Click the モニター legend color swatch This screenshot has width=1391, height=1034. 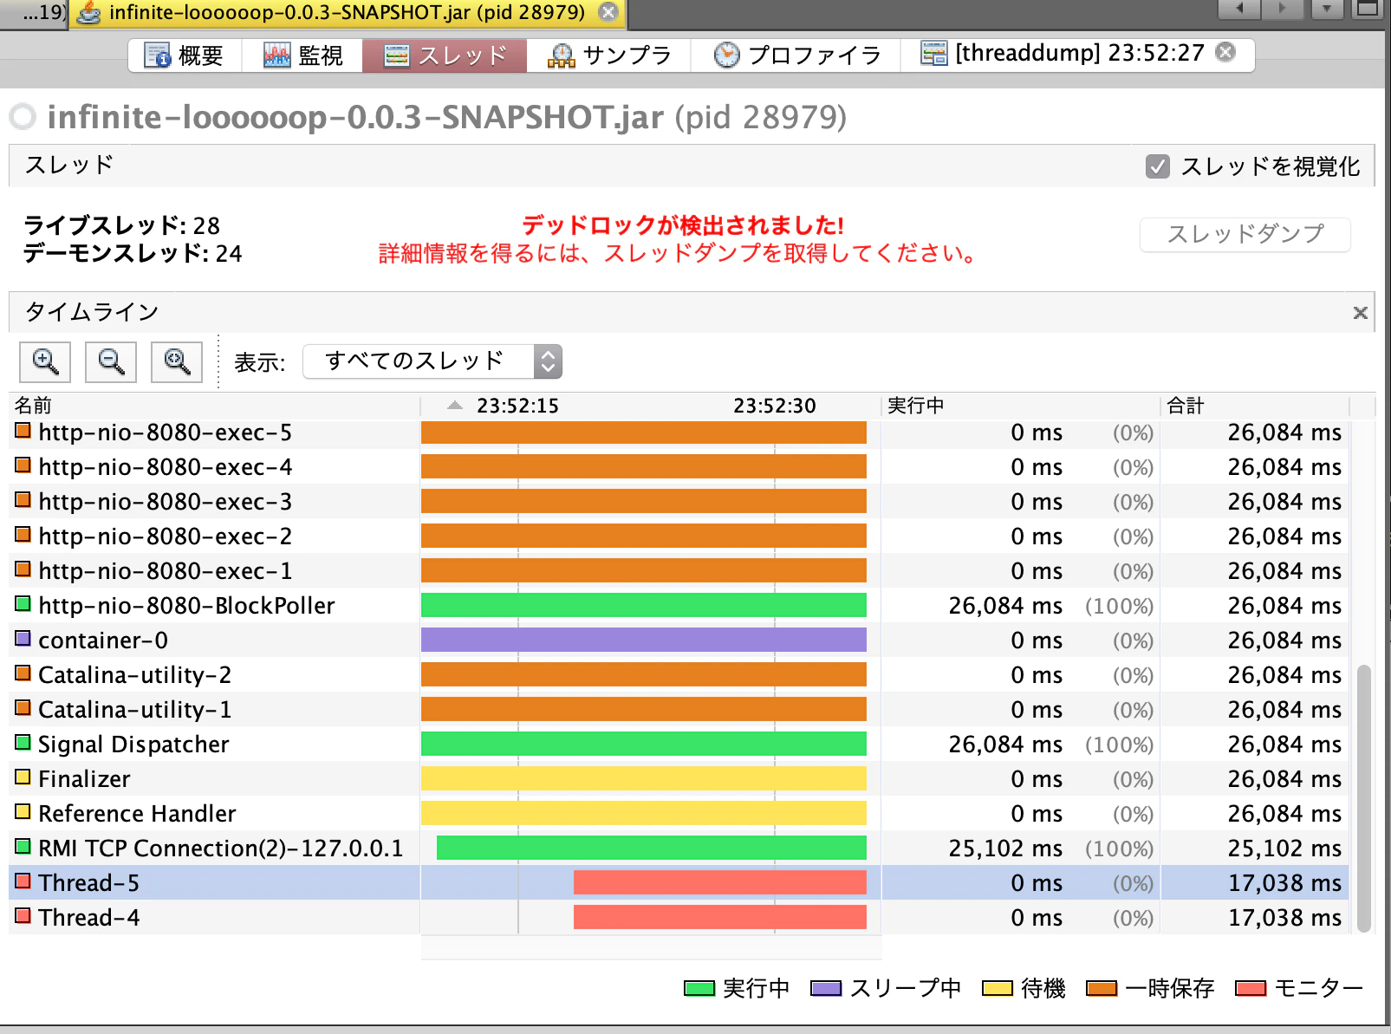coord(1251,988)
